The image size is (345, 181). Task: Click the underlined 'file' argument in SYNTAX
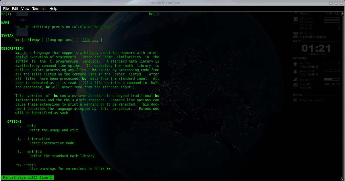click(x=86, y=40)
